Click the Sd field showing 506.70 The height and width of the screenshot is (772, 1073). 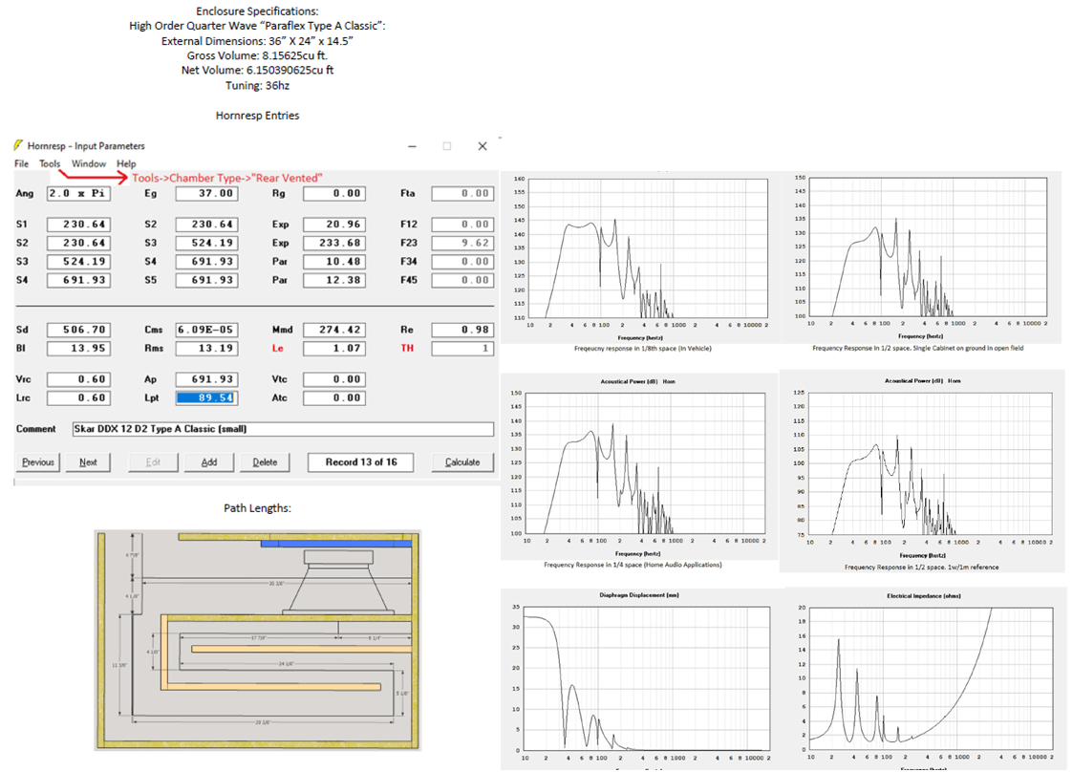click(78, 330)
